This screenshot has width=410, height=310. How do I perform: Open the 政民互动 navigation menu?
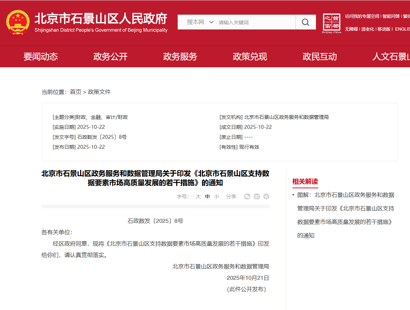(320, 57)
